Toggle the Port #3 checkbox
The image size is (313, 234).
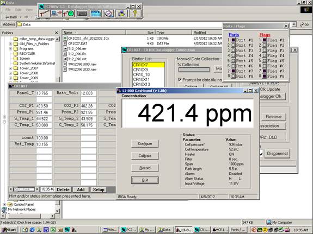(233, 50)
